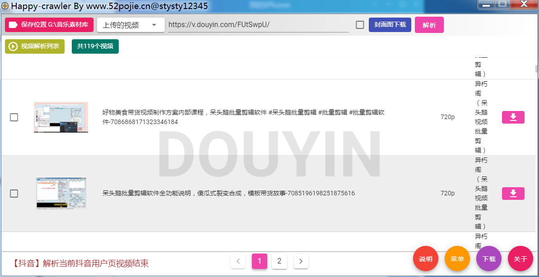The width and height of the screenshot is (539, 277).
Task: Open the orange 菜单 round button
Action: pos(457,259)
